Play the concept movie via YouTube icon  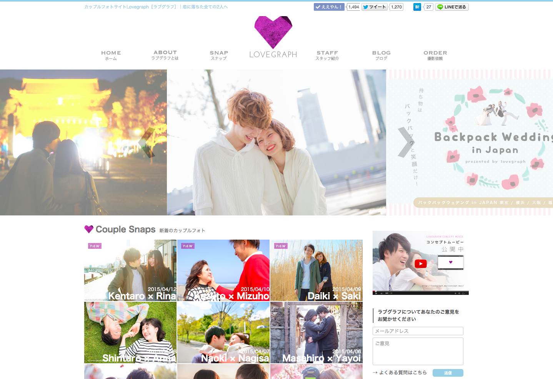pos(420,263)
